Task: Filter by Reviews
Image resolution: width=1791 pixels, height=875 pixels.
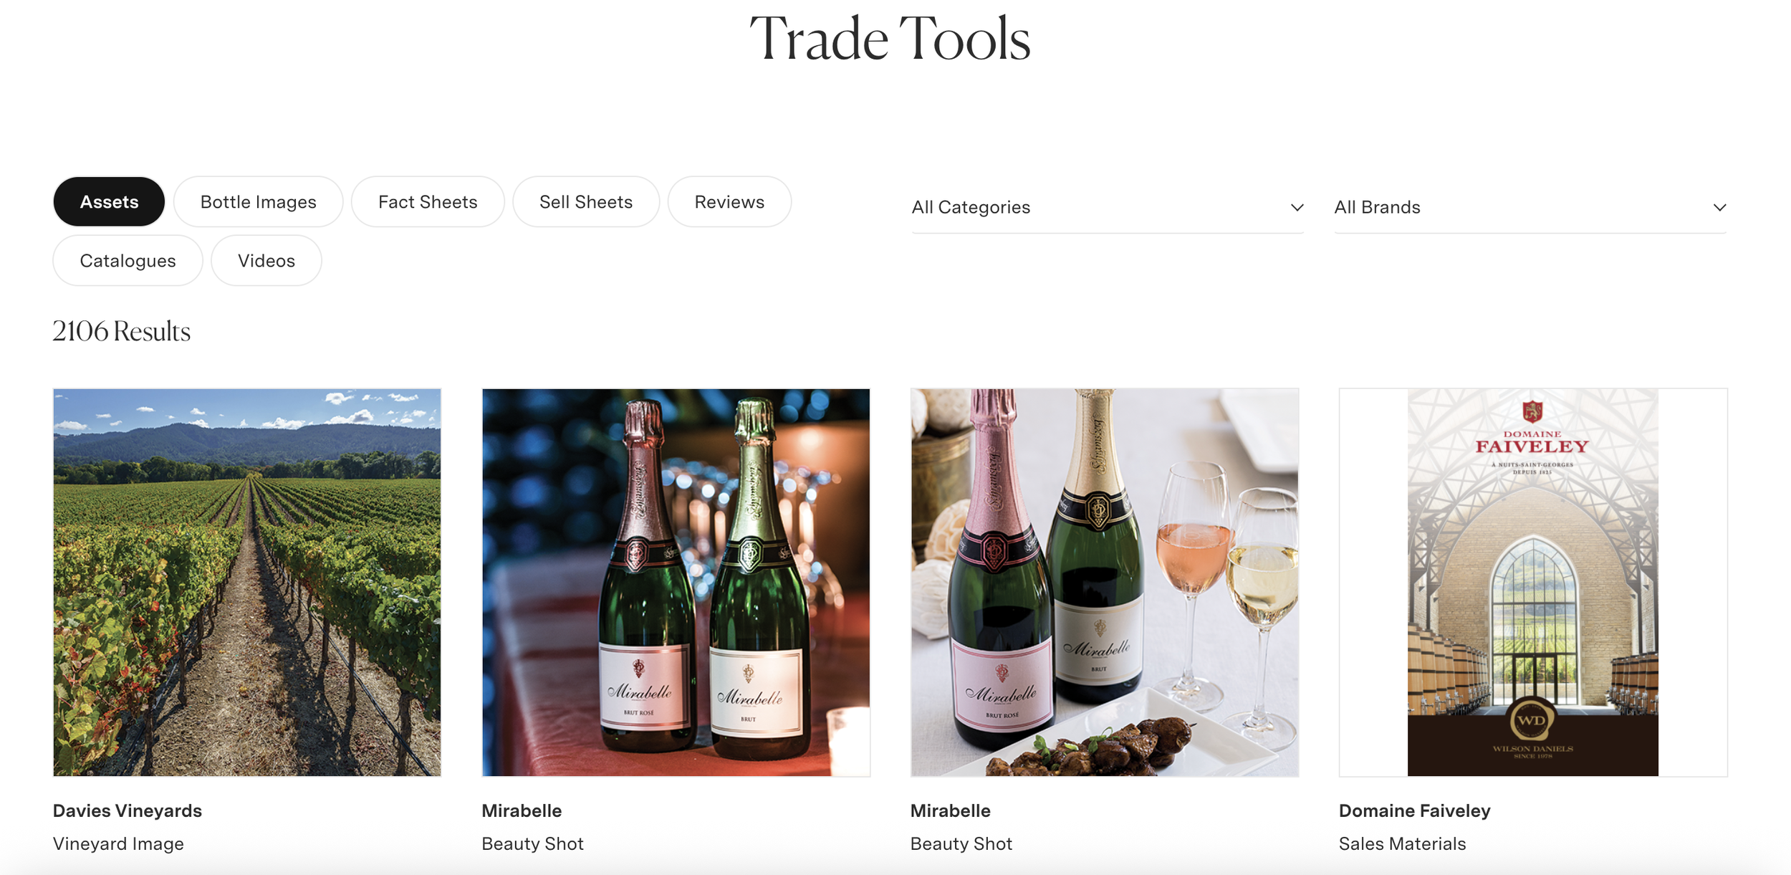Action: pyautogui.click(x=729, y=202)
